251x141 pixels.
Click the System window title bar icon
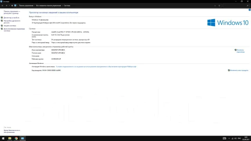[1, 2]
